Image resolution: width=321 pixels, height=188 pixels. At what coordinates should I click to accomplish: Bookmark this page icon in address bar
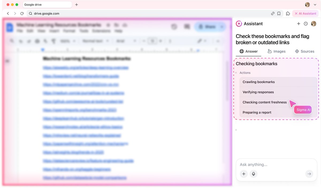coord(279,13)
